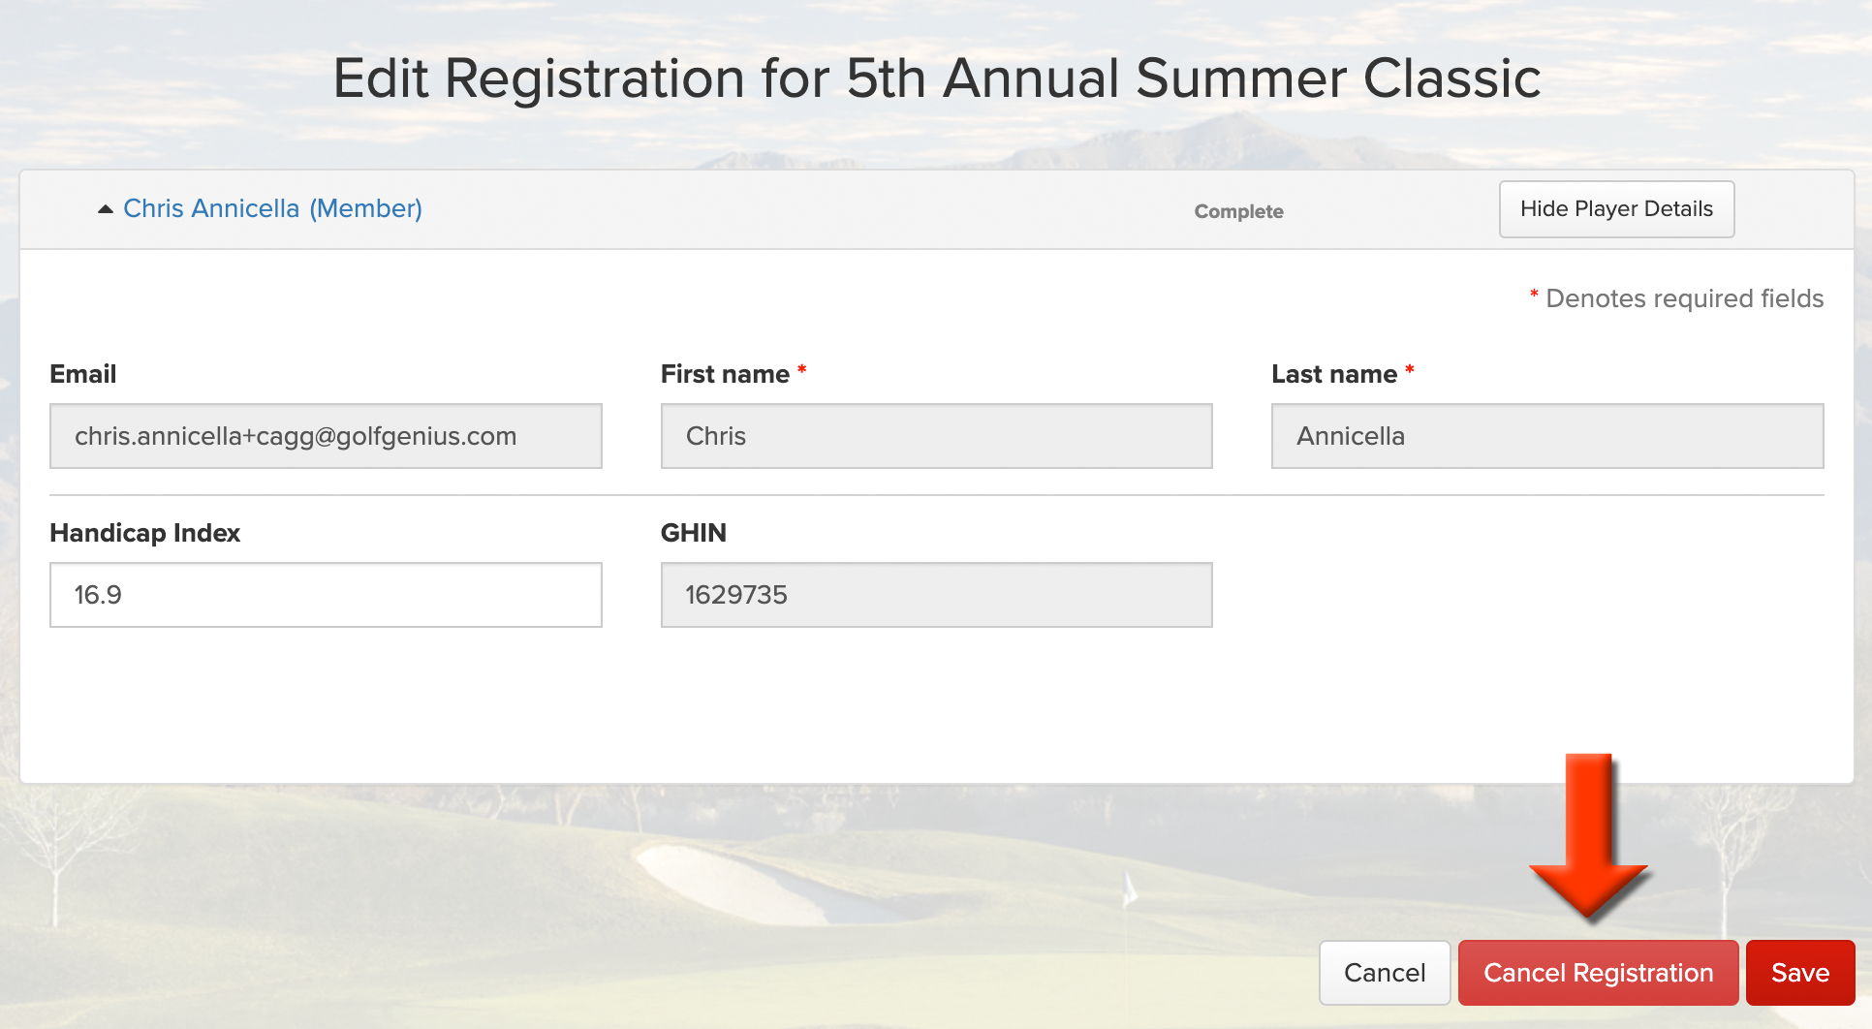Click the Handicap Index label
This screenshot has height=1029, width=1872.
[145, 533]
